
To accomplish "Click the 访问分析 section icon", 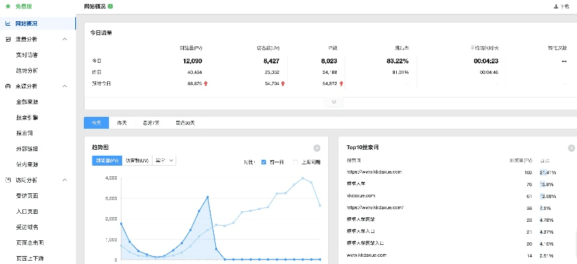I will coord(7,180).
